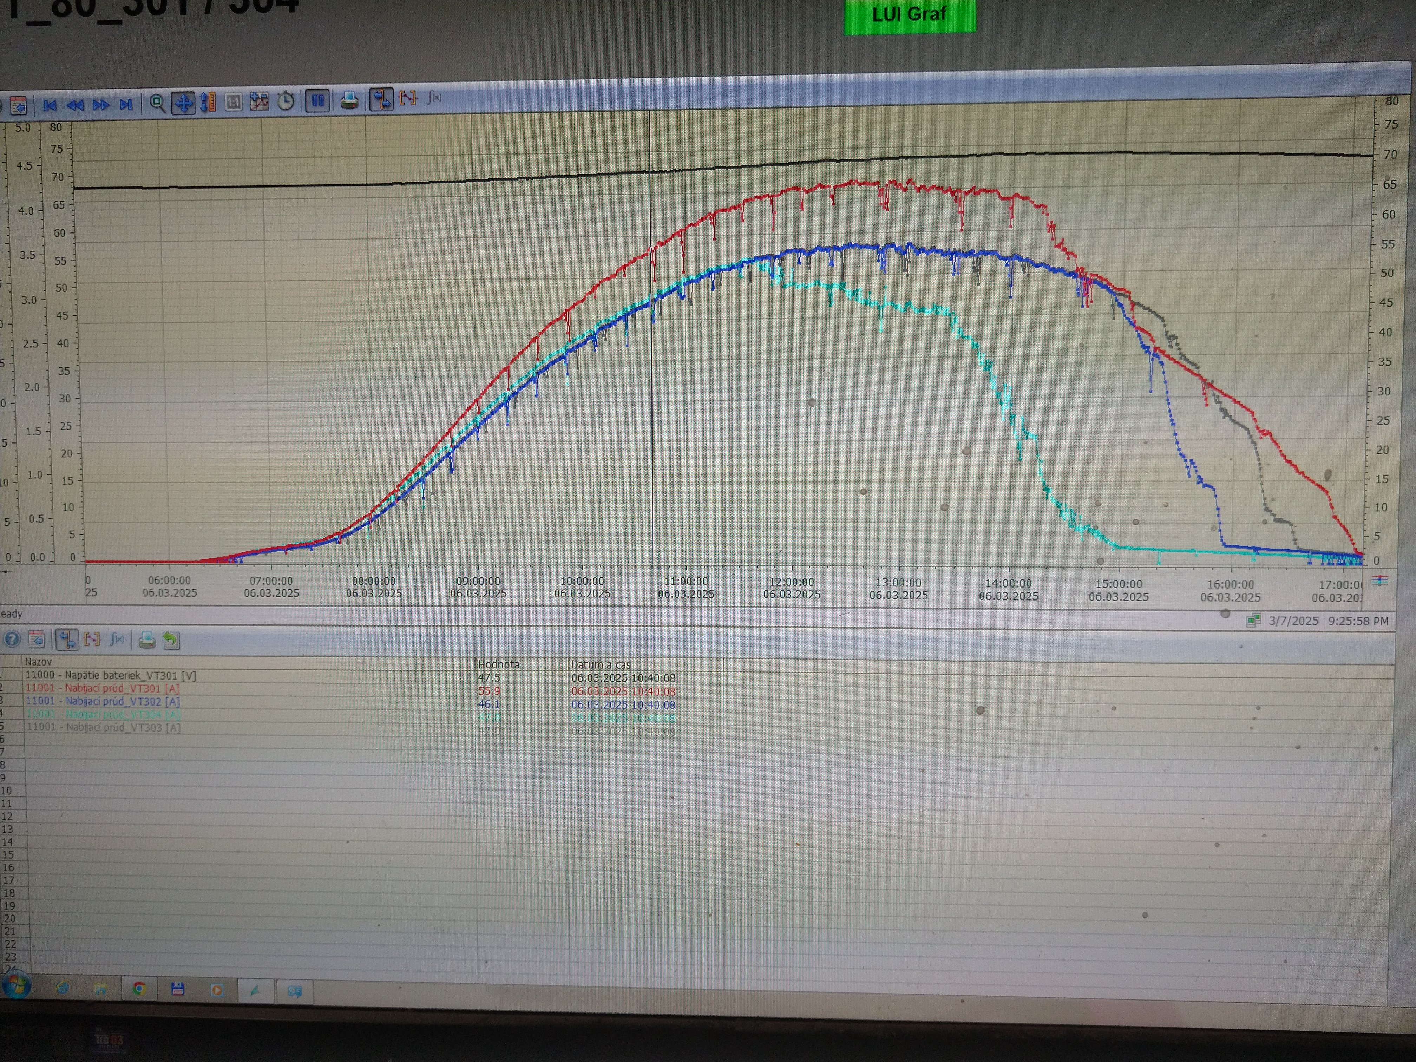Click the fast-forward double arrow button
This screenshot has width=1416, height=1062.
tap(100, 104)
